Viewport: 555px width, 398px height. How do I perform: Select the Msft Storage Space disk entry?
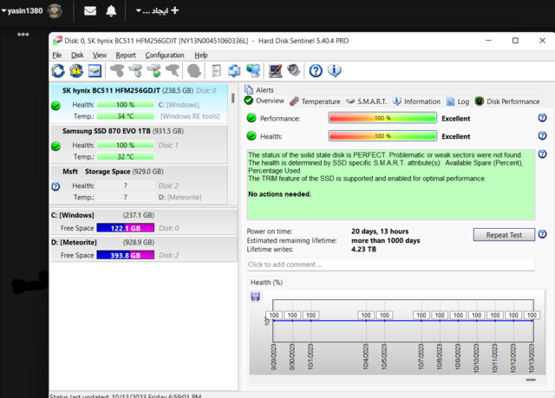(x=139, y=185)
